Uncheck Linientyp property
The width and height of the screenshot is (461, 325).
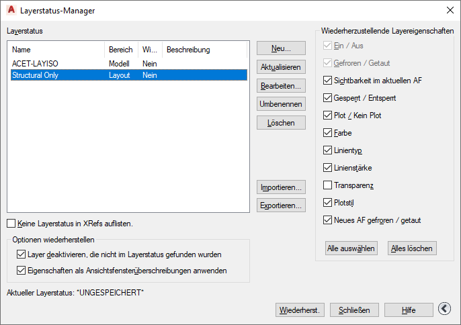pos(327,150)
